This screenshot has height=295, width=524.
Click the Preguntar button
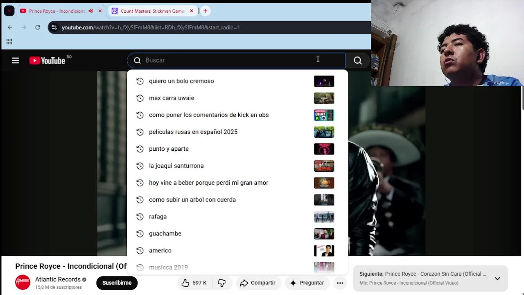[307, 283]
